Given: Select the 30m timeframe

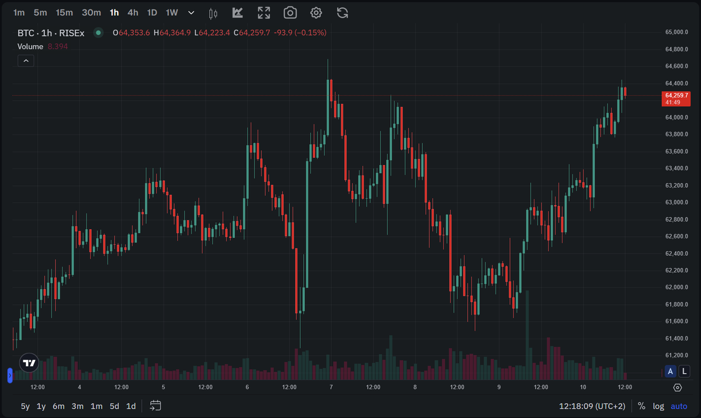Looking at the screenshot, I should (x=91, y=12).
